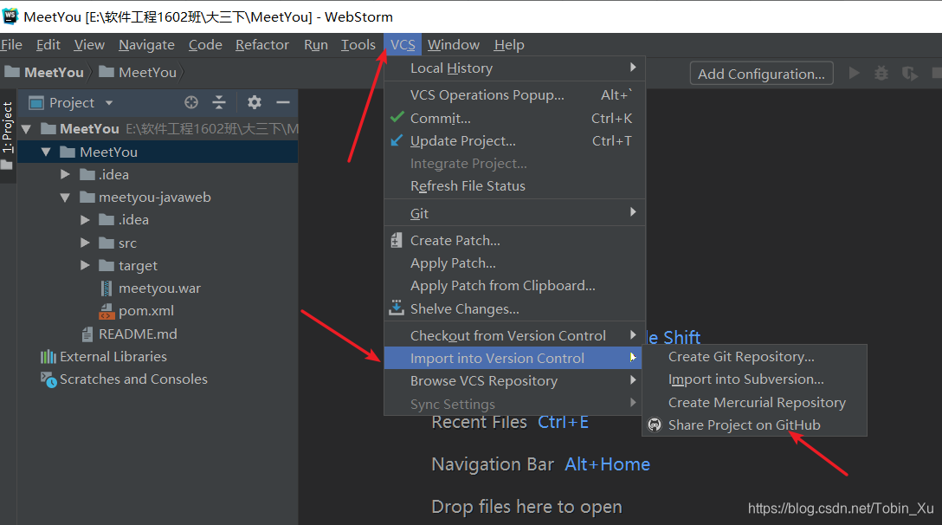Open the Tools menu
The image size is (942, 525).
(x=358, y=45)
